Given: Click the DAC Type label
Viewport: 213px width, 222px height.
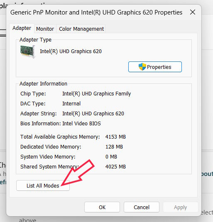Looking at the screenshot, I should (33, 104).
